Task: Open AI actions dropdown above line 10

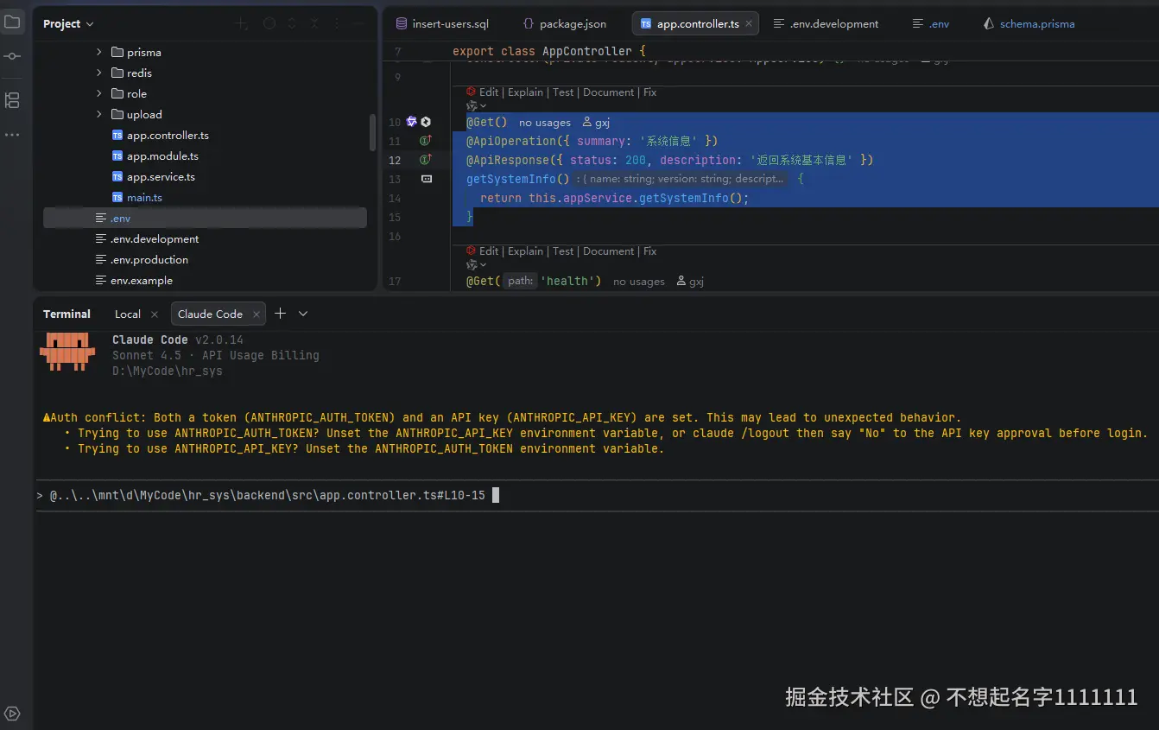Action: [x=477, y=106]
